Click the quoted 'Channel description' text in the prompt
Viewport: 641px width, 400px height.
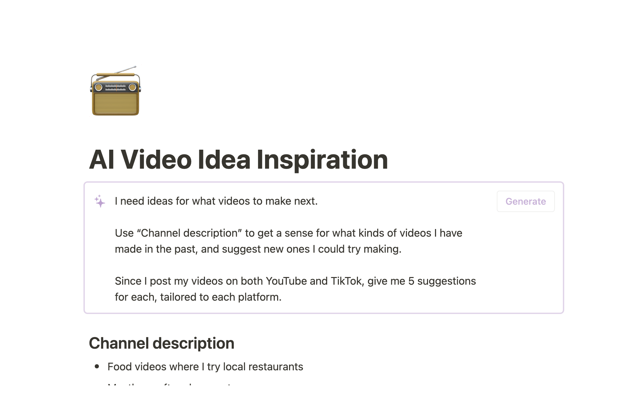[189, 233]
